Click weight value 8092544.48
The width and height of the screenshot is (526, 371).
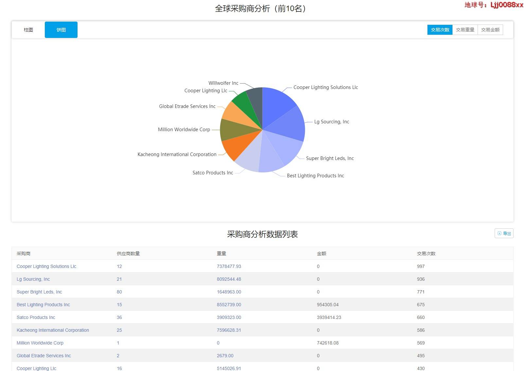(x=229, y=279)
